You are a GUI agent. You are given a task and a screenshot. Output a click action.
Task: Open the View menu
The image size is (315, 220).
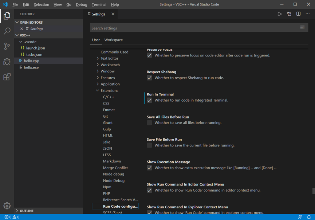pos(58,4)
